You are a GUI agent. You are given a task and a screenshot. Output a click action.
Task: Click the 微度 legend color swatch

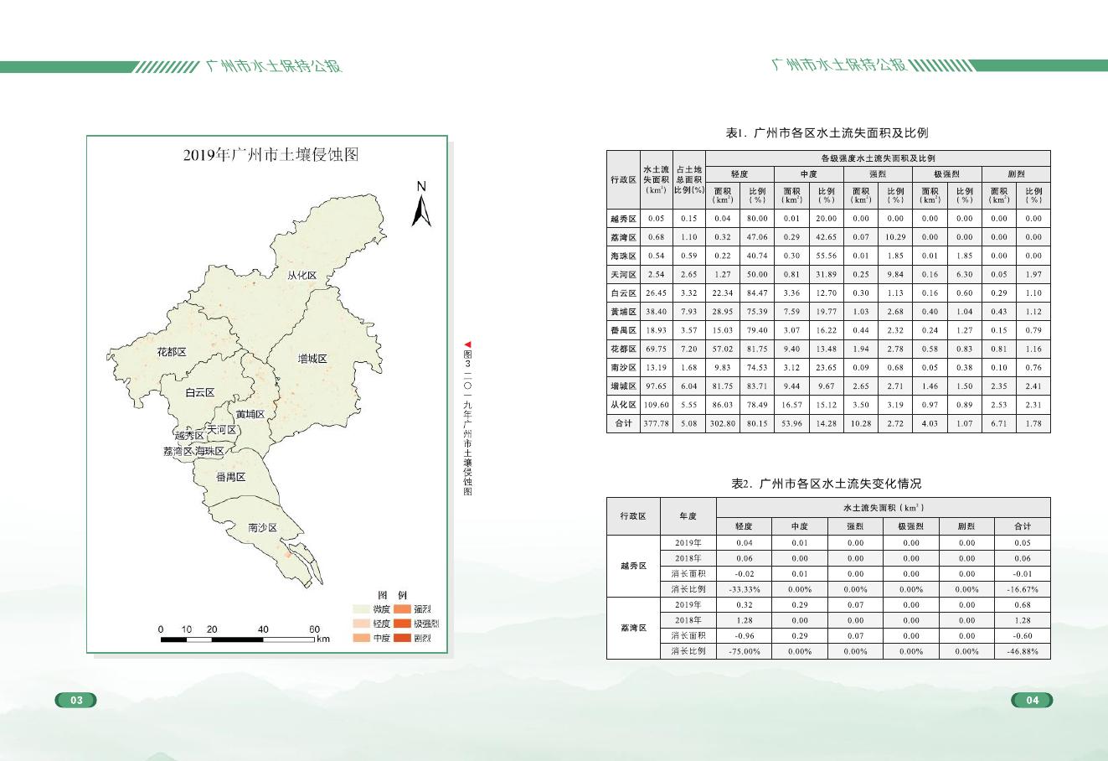[361, 609]
